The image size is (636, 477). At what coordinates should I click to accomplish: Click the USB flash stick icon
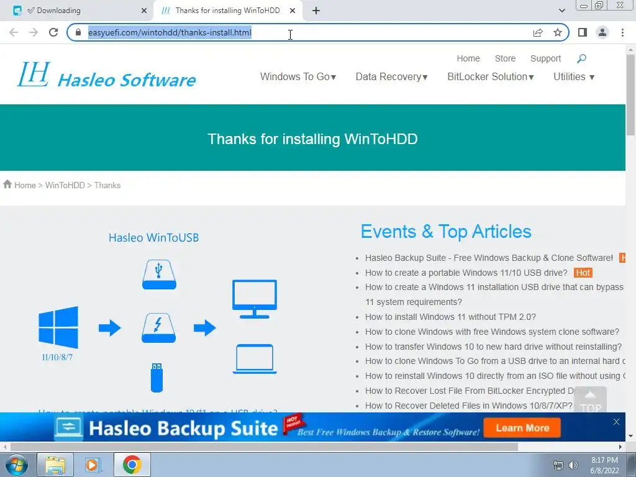[x=157, y=378]
